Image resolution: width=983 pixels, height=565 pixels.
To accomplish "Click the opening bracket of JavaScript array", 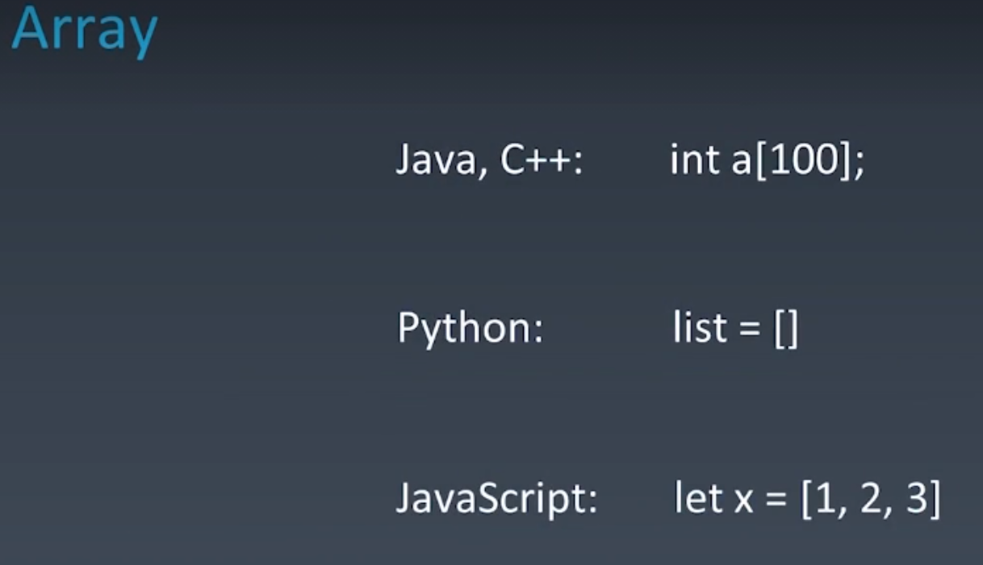I will click(x=806, y=500).
